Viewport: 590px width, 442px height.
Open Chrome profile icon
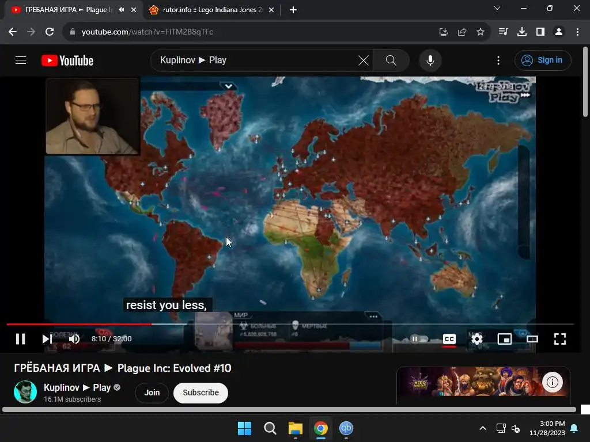559,32
